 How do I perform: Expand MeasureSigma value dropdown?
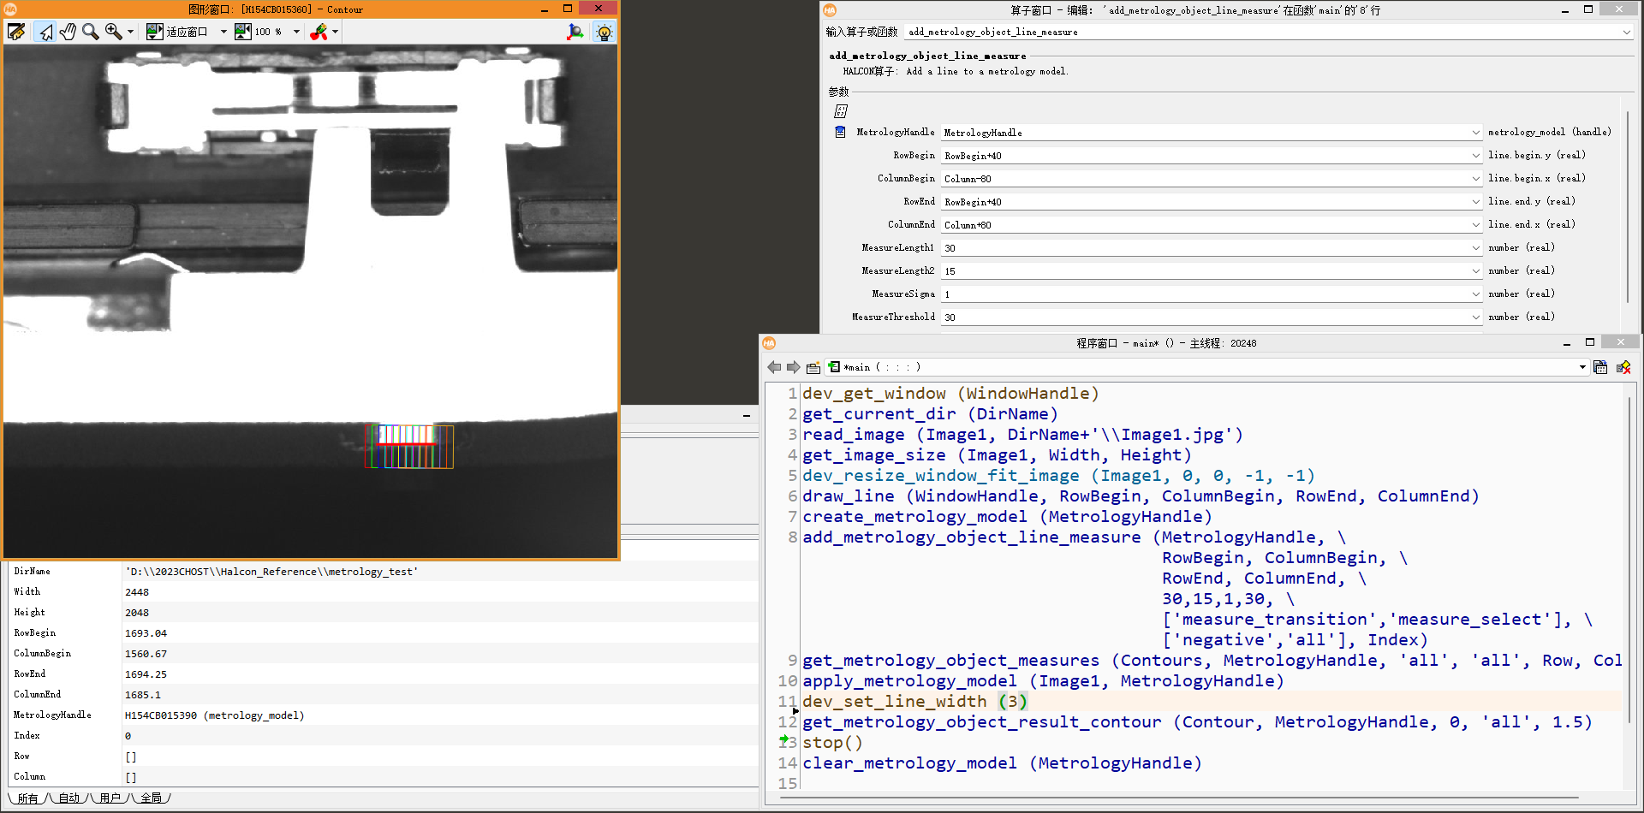[x=1475, y=294]
